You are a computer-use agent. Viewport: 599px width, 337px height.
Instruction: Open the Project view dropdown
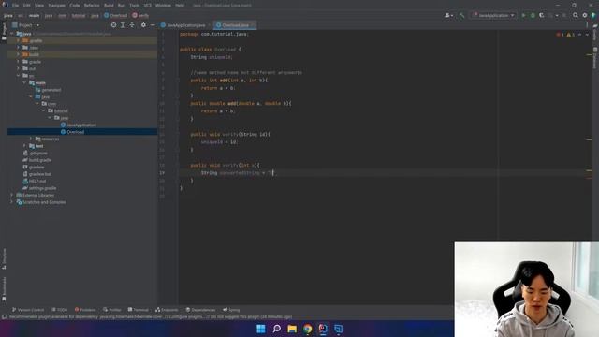tap(25, 25)
